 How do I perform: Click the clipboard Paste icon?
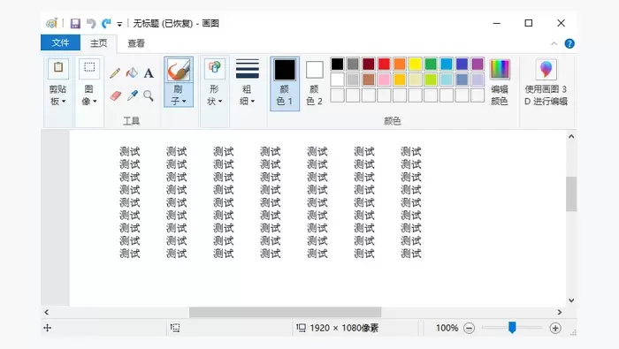point(58,69)
